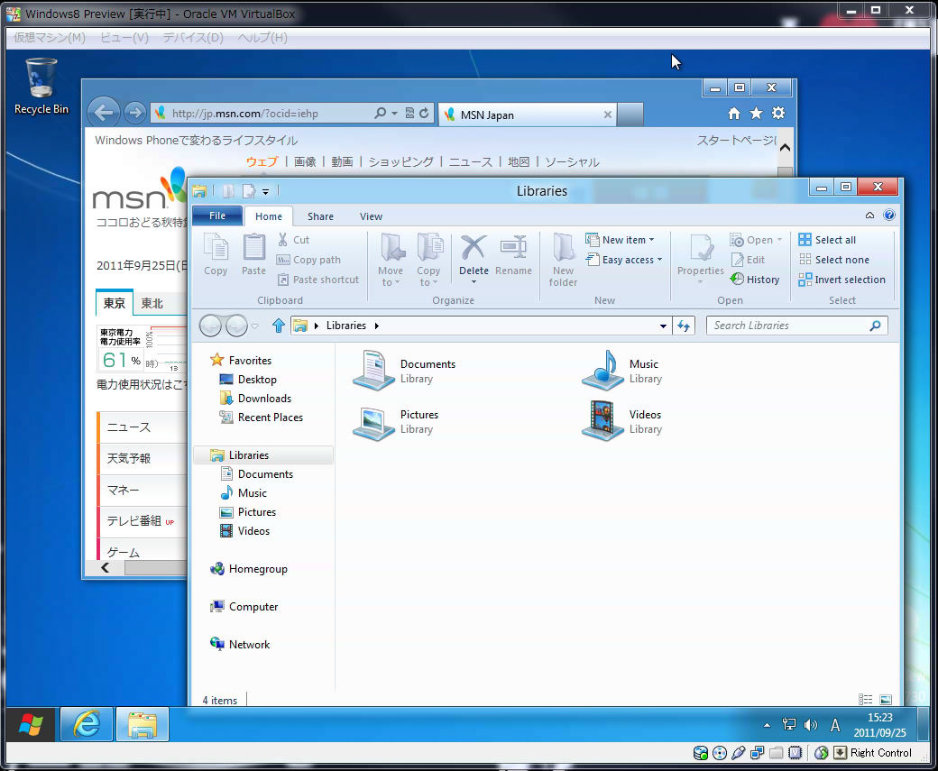
Task: Click the Windows Start button
Action: coord(31,725)
